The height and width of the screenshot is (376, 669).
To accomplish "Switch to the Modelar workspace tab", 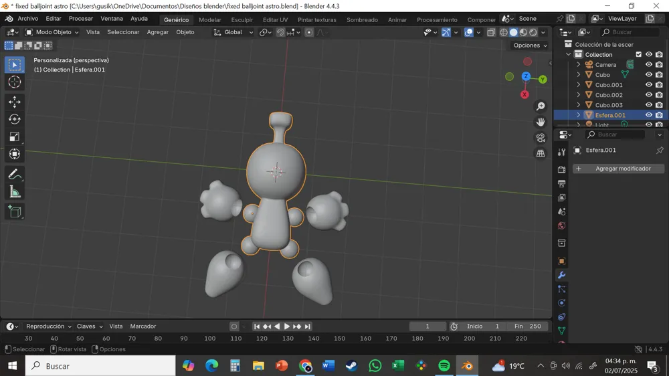I will pyautogui.click(x=210, y=19).
